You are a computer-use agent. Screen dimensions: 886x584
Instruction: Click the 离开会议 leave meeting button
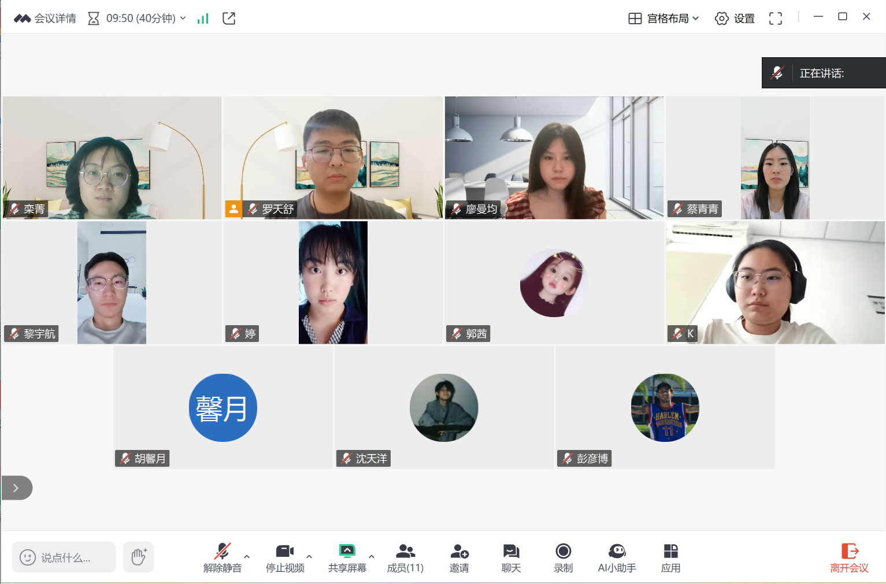click(x=849, y=558)
